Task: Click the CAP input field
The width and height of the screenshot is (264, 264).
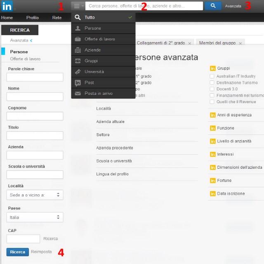Action: tap(23, 239)
